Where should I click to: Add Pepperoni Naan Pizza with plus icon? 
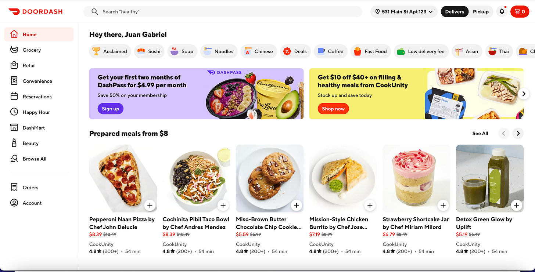click(x=150, y=205)
